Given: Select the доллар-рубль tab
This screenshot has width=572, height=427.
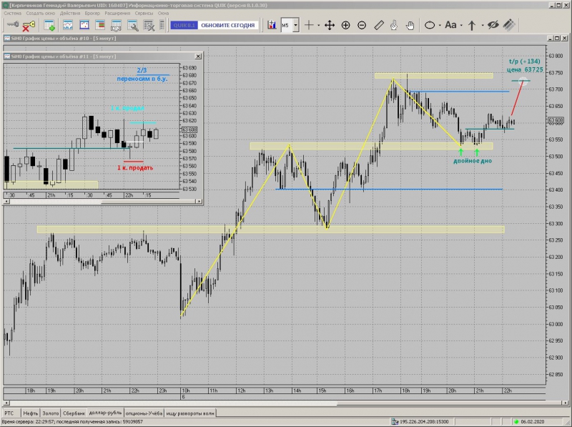Looking at the screenshot, I should (105, 413).
